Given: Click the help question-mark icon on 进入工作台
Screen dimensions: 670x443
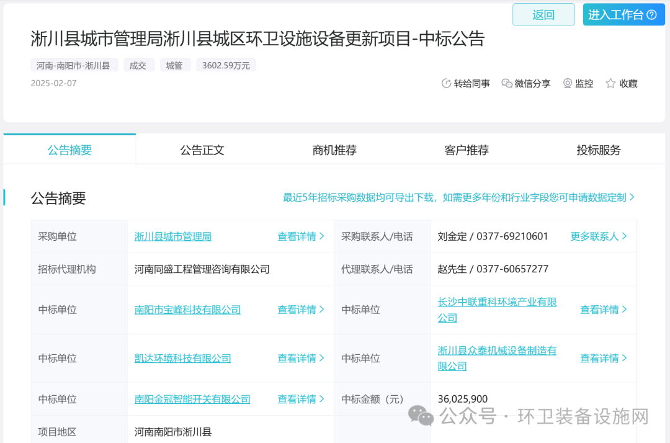Looking at the screenshot, I should (x=651, y=15).
